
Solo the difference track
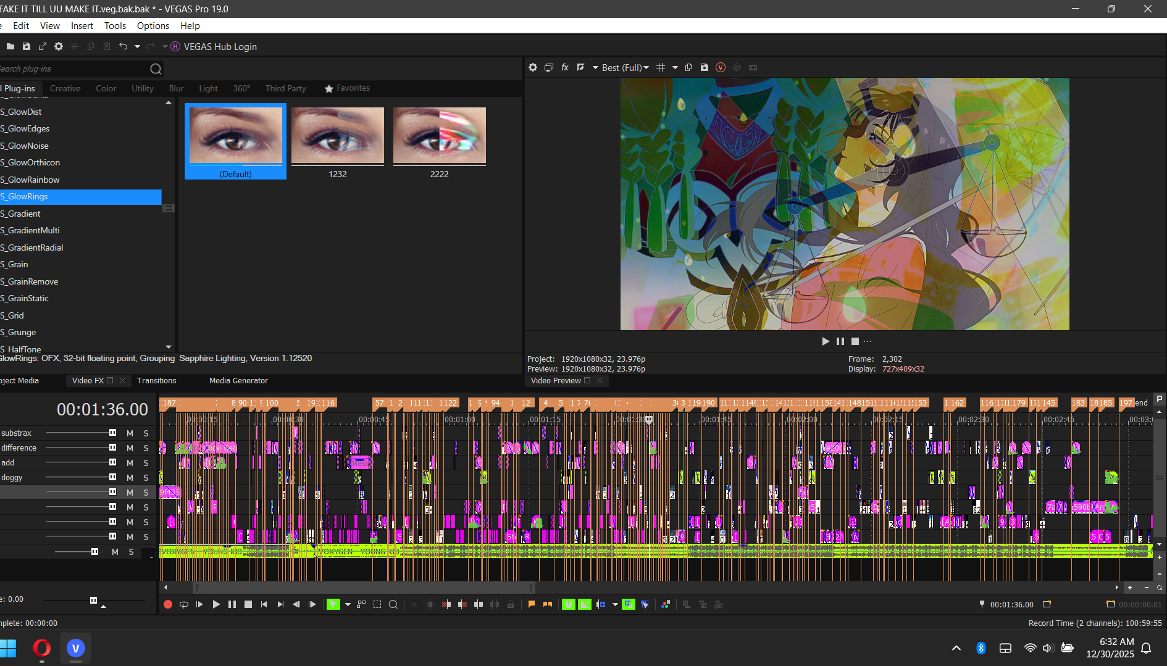[146, 448]
